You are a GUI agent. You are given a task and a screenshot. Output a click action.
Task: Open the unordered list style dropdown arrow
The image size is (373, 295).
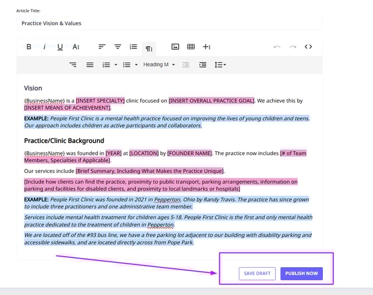pos(136,65)
